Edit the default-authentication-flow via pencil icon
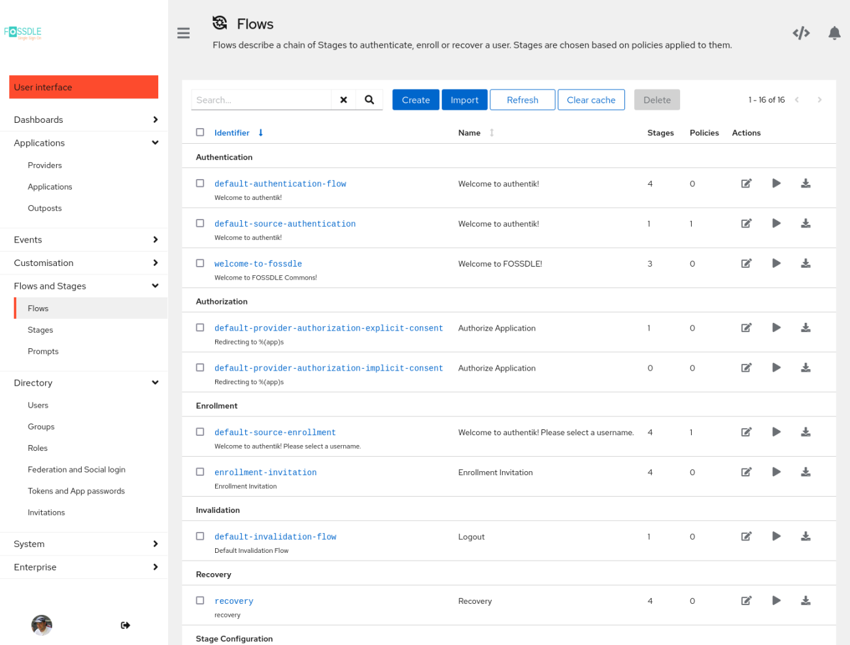This screenshot has height=645, width=850. click(746, 184)
